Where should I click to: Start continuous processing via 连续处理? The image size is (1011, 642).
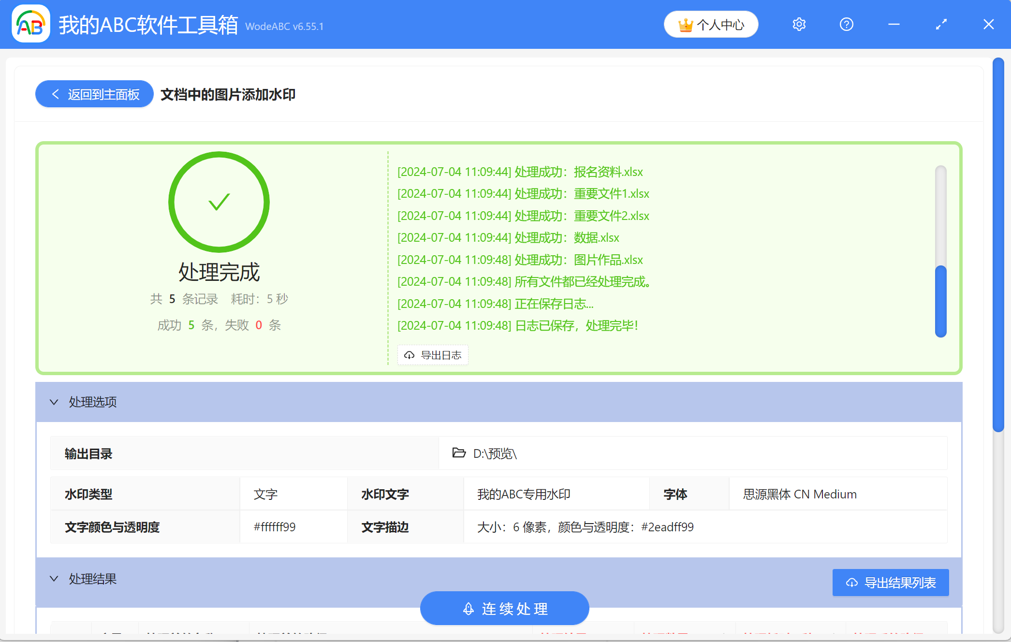click(504, 608)
